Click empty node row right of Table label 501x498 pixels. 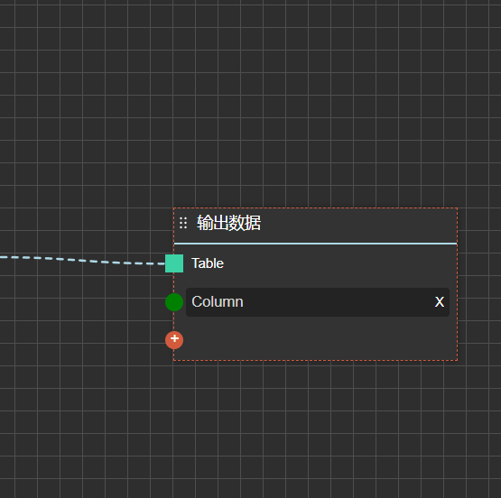click(339, 263)
